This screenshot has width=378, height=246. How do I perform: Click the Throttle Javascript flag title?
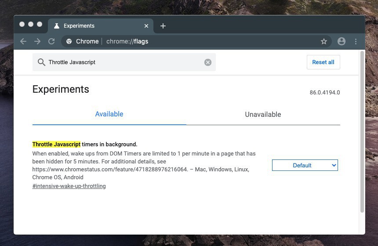pos(85,144)
